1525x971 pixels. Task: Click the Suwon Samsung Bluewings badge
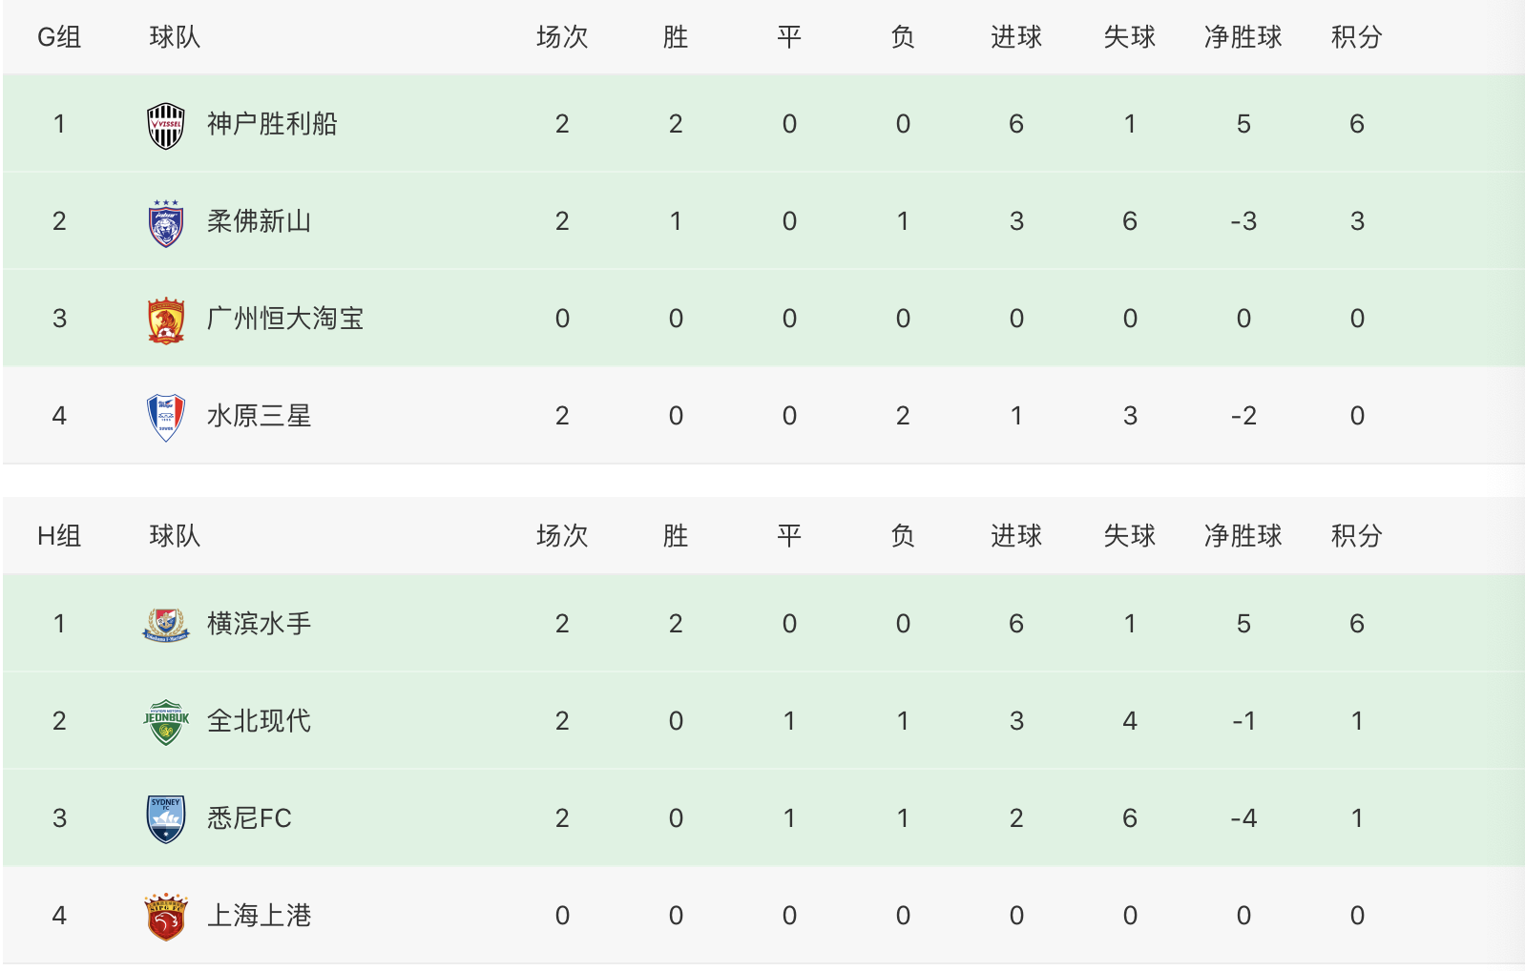[x=165, y=417]
